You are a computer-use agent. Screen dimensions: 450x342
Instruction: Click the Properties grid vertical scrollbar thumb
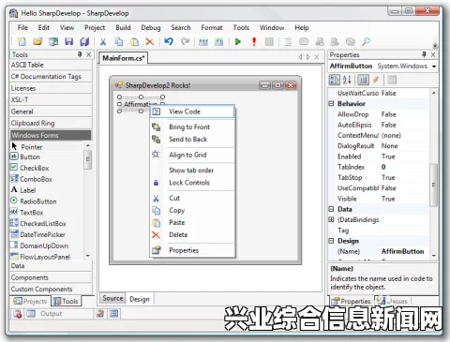433,185
